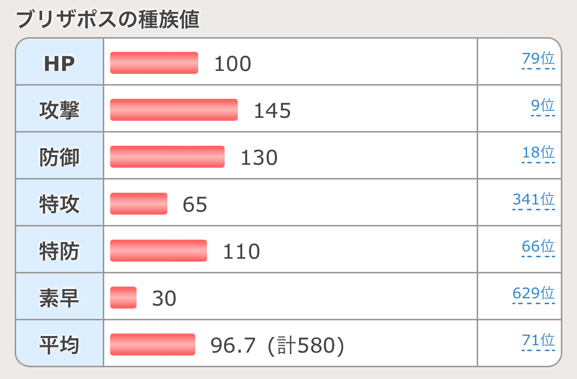The image size is (577, 379).
Task: Click the 9位 attack ranking link
Action: coord(542,106)
